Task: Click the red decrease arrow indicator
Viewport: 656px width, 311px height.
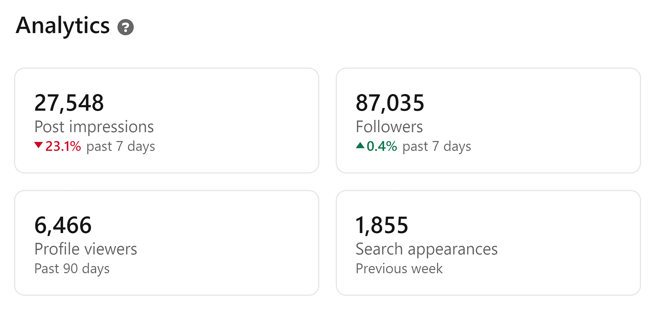Action: click(38, 146)
